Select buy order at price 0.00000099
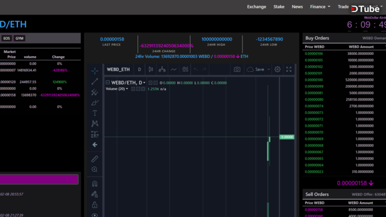The image size is (386, 217). pyautogui.click(x=344, y=86)
